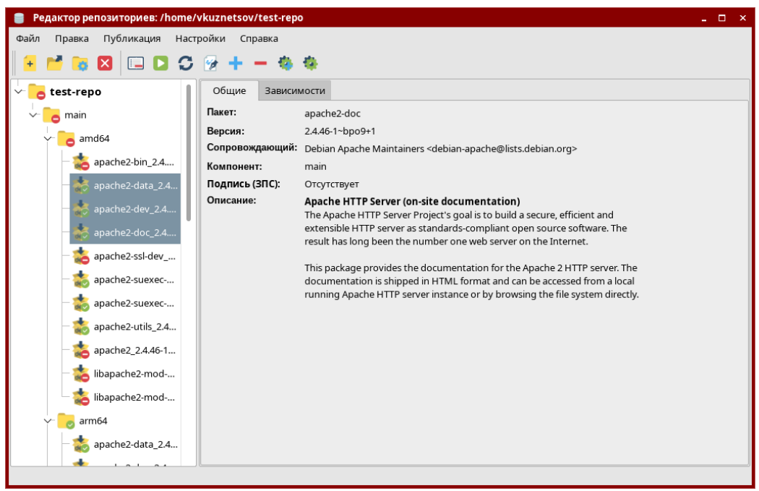Viewport: 759px width, 491px height.
Task: Click the new repository icon with plus
Action: (29, 64)
